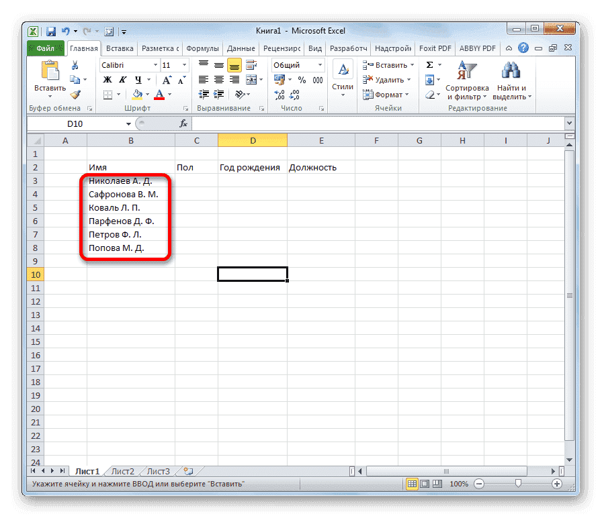Screen dimensions: 602x518
Task: Click the Merge and Center icon
Action: [251, 80]
